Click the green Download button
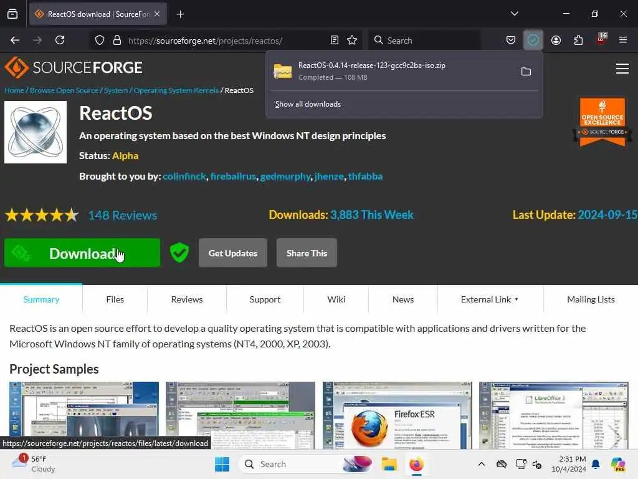 pyautogui.click(x=82, y=253)
